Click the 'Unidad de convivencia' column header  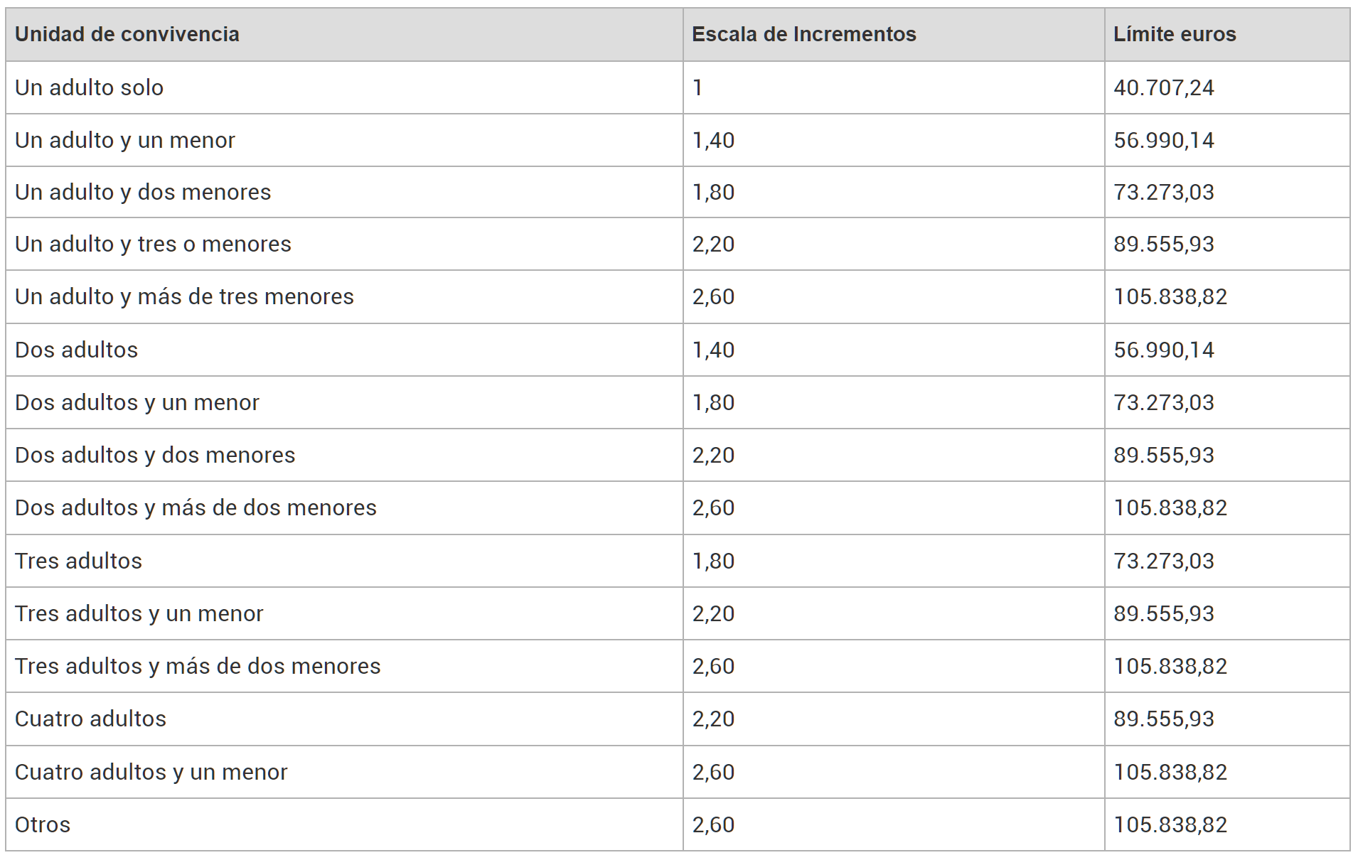point(127,34)
